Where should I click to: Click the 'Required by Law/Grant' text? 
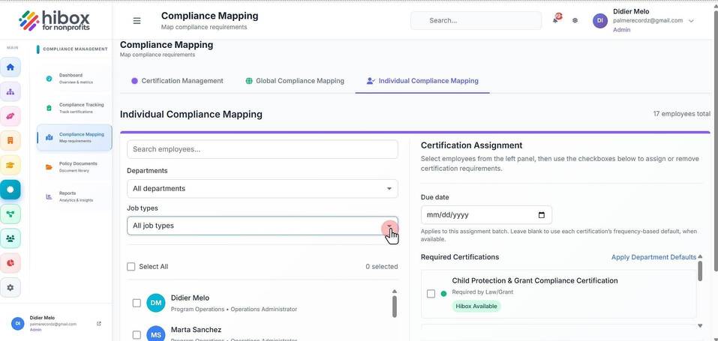tap(482, 292)
